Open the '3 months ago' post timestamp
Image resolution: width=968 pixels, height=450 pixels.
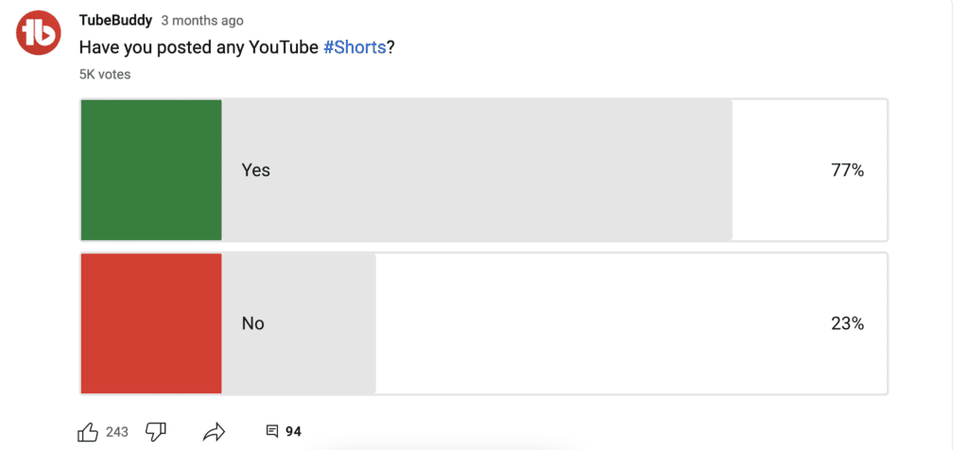[x=201, y=21]
